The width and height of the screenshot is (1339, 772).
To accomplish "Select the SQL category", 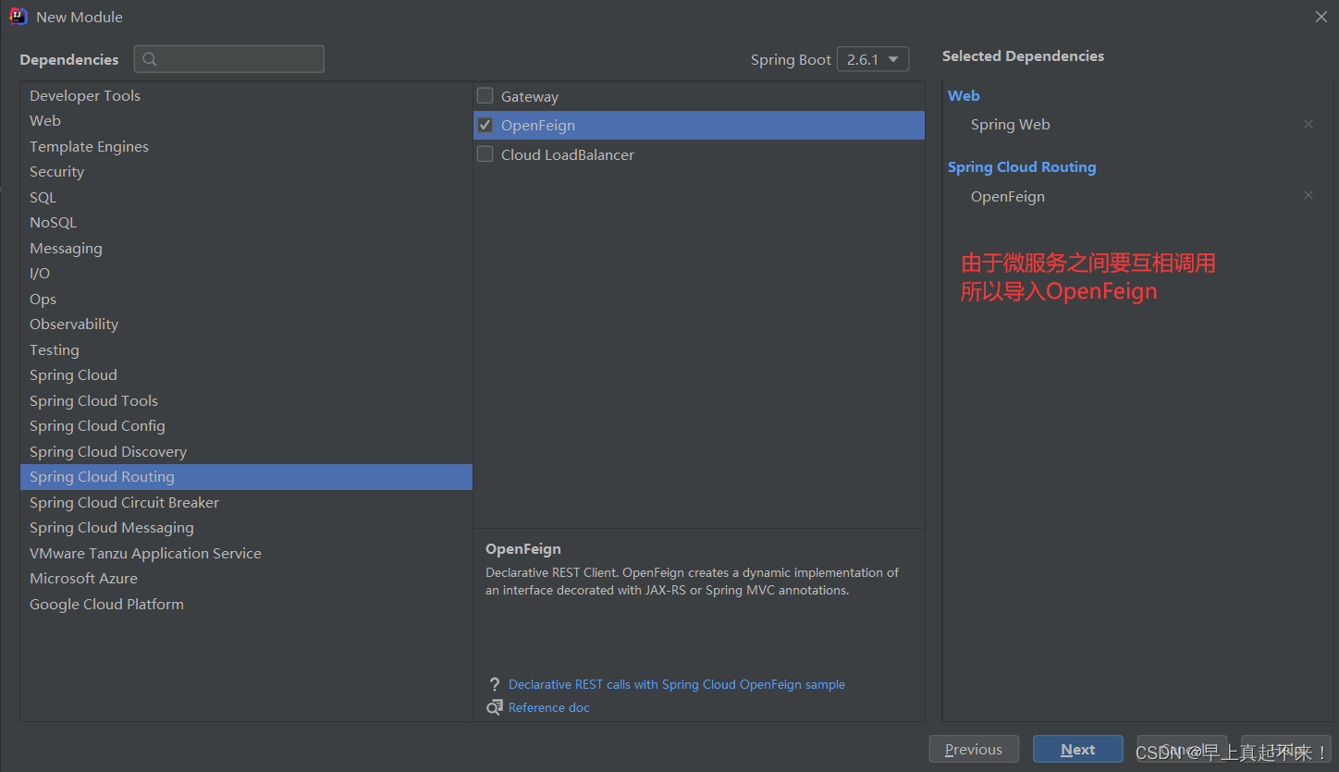I will pyautogui.click(x=246, y=197).
